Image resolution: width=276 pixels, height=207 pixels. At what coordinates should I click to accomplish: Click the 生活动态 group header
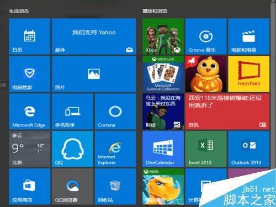click(19, 11)
